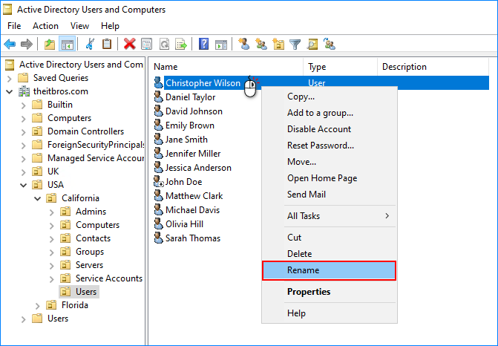Click the Saved Queries folder icon

coord(23,78)
